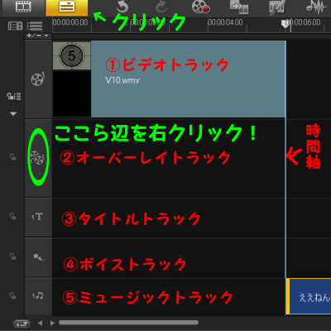Toggle ripple lock for Title Track
The width and height of the screenshot is (331, 331).
pyautogui.click(x=12, y=216)
